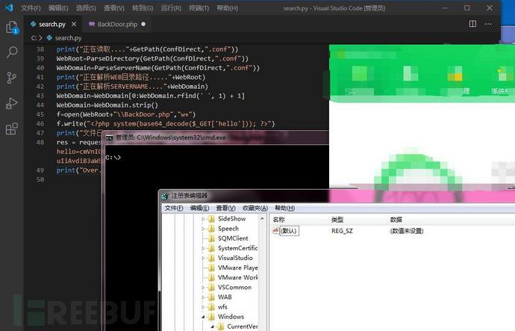Viewport: 515px width, 331px height.
Task: Open the Extensions view
Action: (x=12, y=129)
